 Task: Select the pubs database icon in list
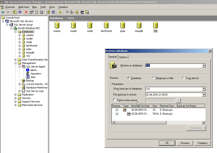click(122, 25)
